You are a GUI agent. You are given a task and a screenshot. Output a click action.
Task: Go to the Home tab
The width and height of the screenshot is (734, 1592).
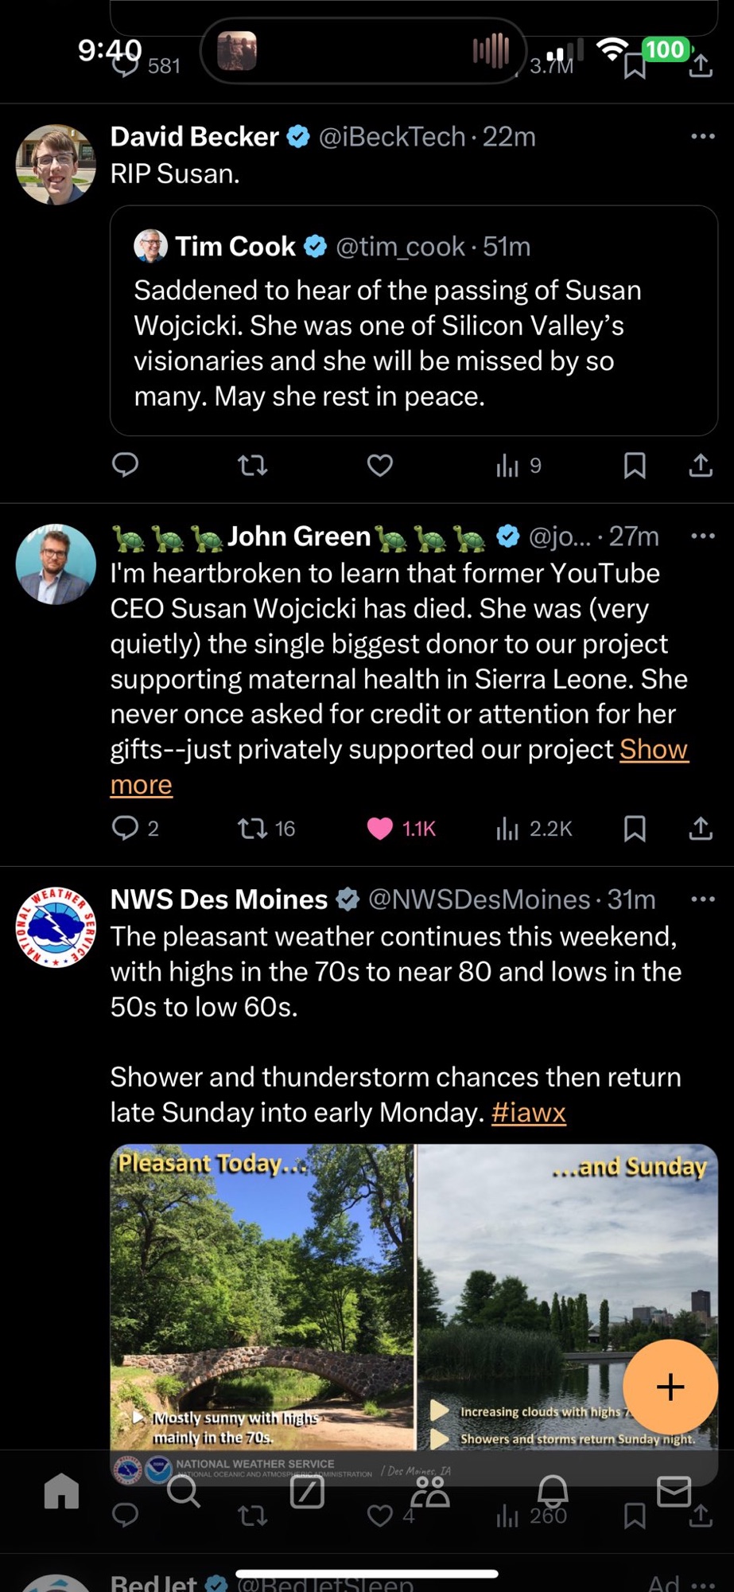61,1490
